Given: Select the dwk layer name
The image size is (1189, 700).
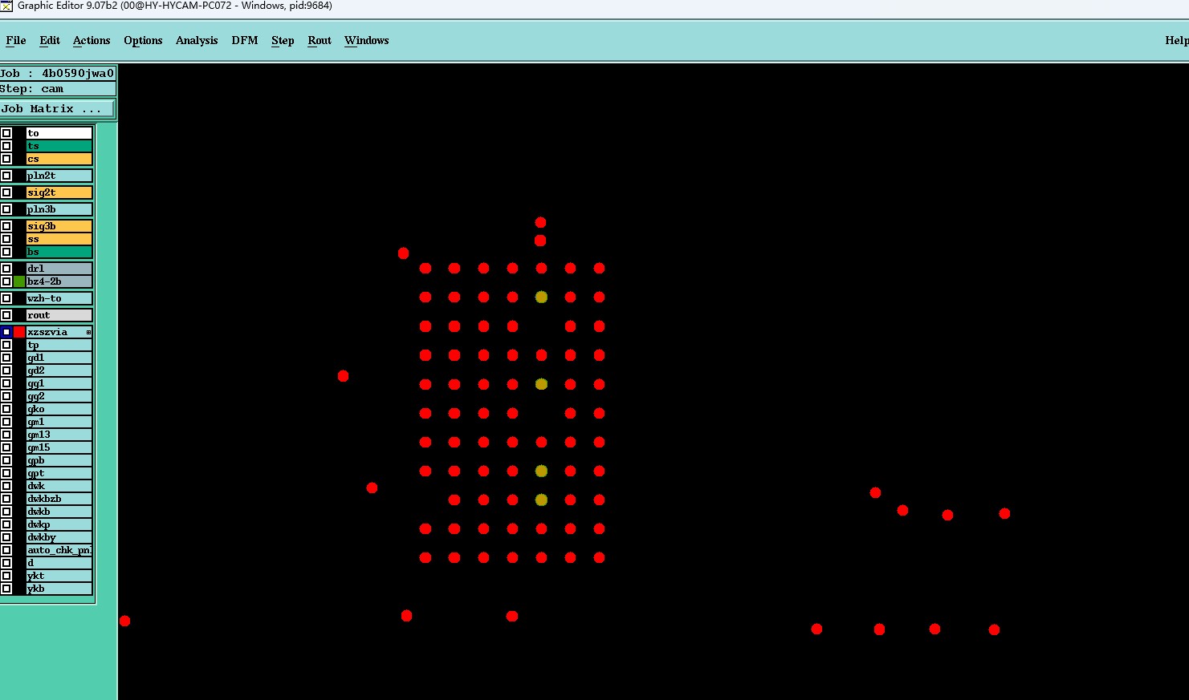Looking at the screenshot, I should (59, 486).
